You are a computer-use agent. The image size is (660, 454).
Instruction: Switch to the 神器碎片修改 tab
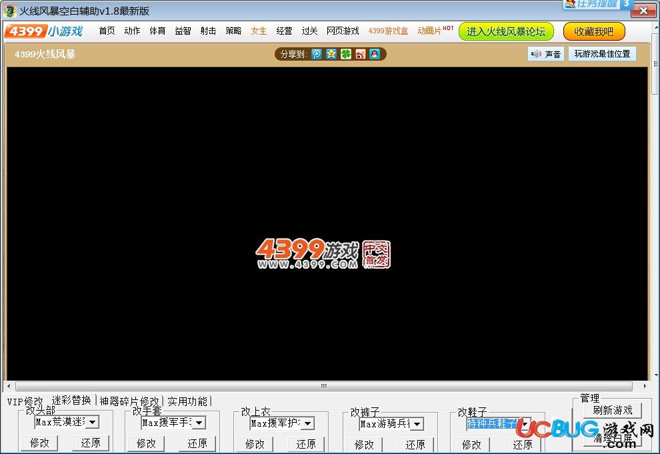129,401
